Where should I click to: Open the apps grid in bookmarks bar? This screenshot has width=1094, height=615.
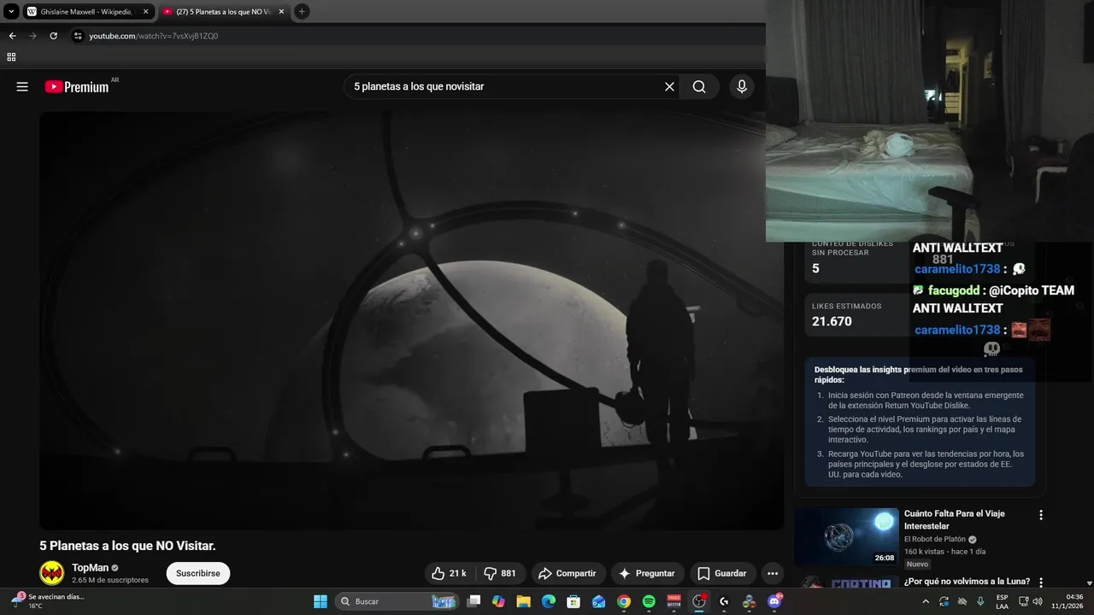11,57
